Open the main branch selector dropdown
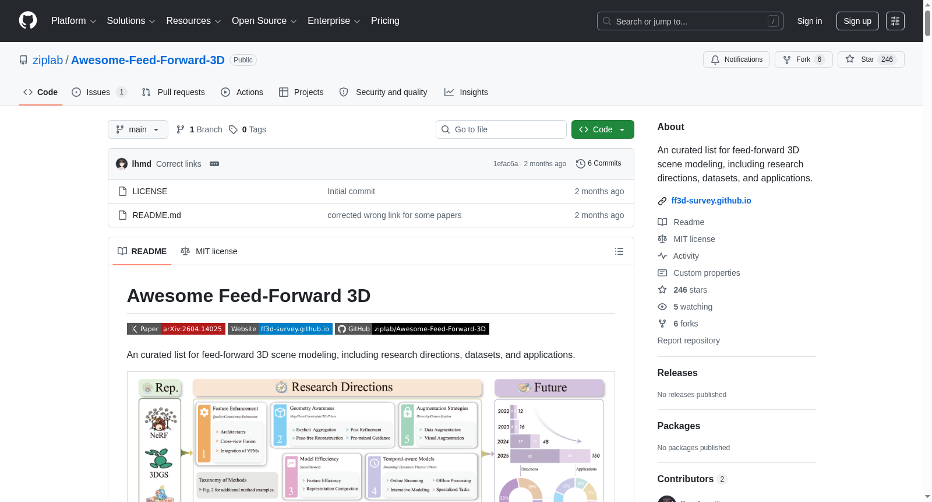The image size is (932, 502). click(x=138, y=129)
